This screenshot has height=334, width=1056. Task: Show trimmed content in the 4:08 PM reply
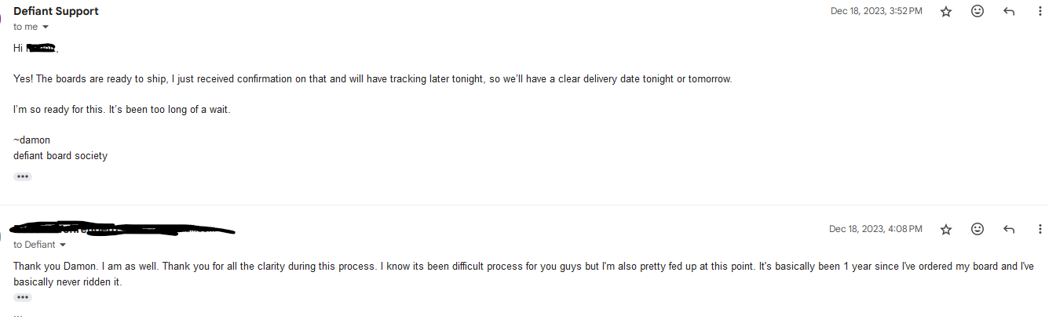pyautogui.click(x=23, y=297)
